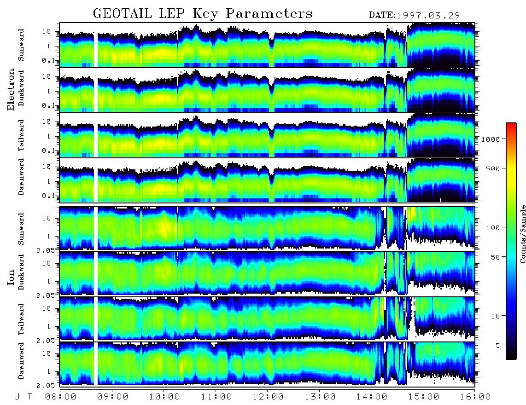Screen dimensions: 526x405
Task: Click the 100 colorbar tick label
Action: pos(493,228)
